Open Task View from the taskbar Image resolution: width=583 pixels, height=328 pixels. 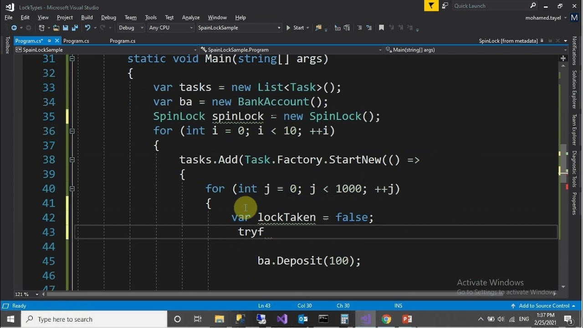click(198, 319)
